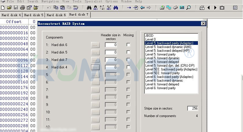The image size is (243, 132).
Task: Copy the block with the Copy icon
Action: click(56, 7)
